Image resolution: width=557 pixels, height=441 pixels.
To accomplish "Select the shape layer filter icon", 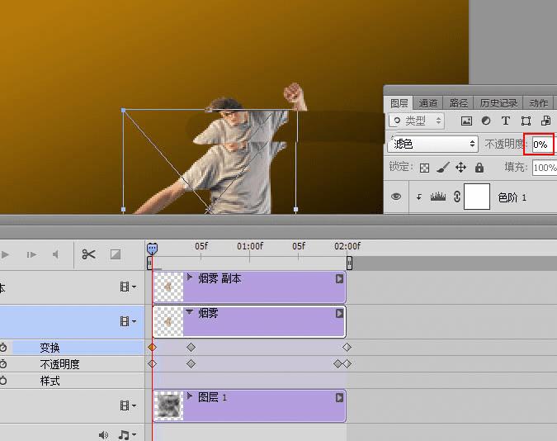I will point(526,121).
